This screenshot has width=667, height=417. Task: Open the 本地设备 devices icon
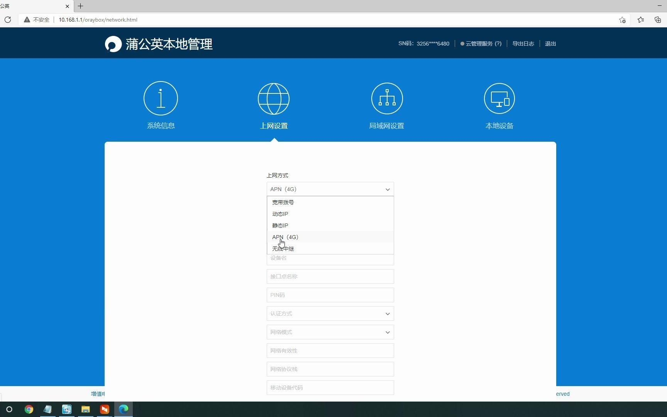click(x=499, y=98)
